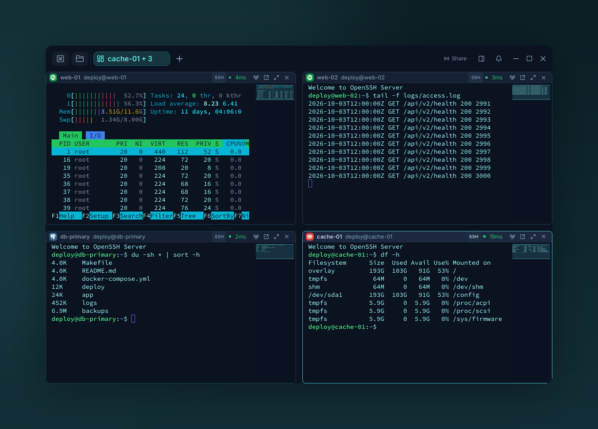This screenshot has width=598, height=429.
Task: Switch to htop Main tab
Action: 70,136
